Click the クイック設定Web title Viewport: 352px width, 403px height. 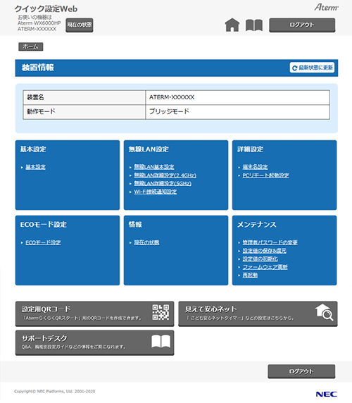point(46,8)
